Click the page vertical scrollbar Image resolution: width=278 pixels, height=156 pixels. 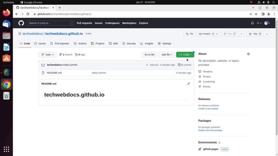pyautogui.click(x=277, y=78)
